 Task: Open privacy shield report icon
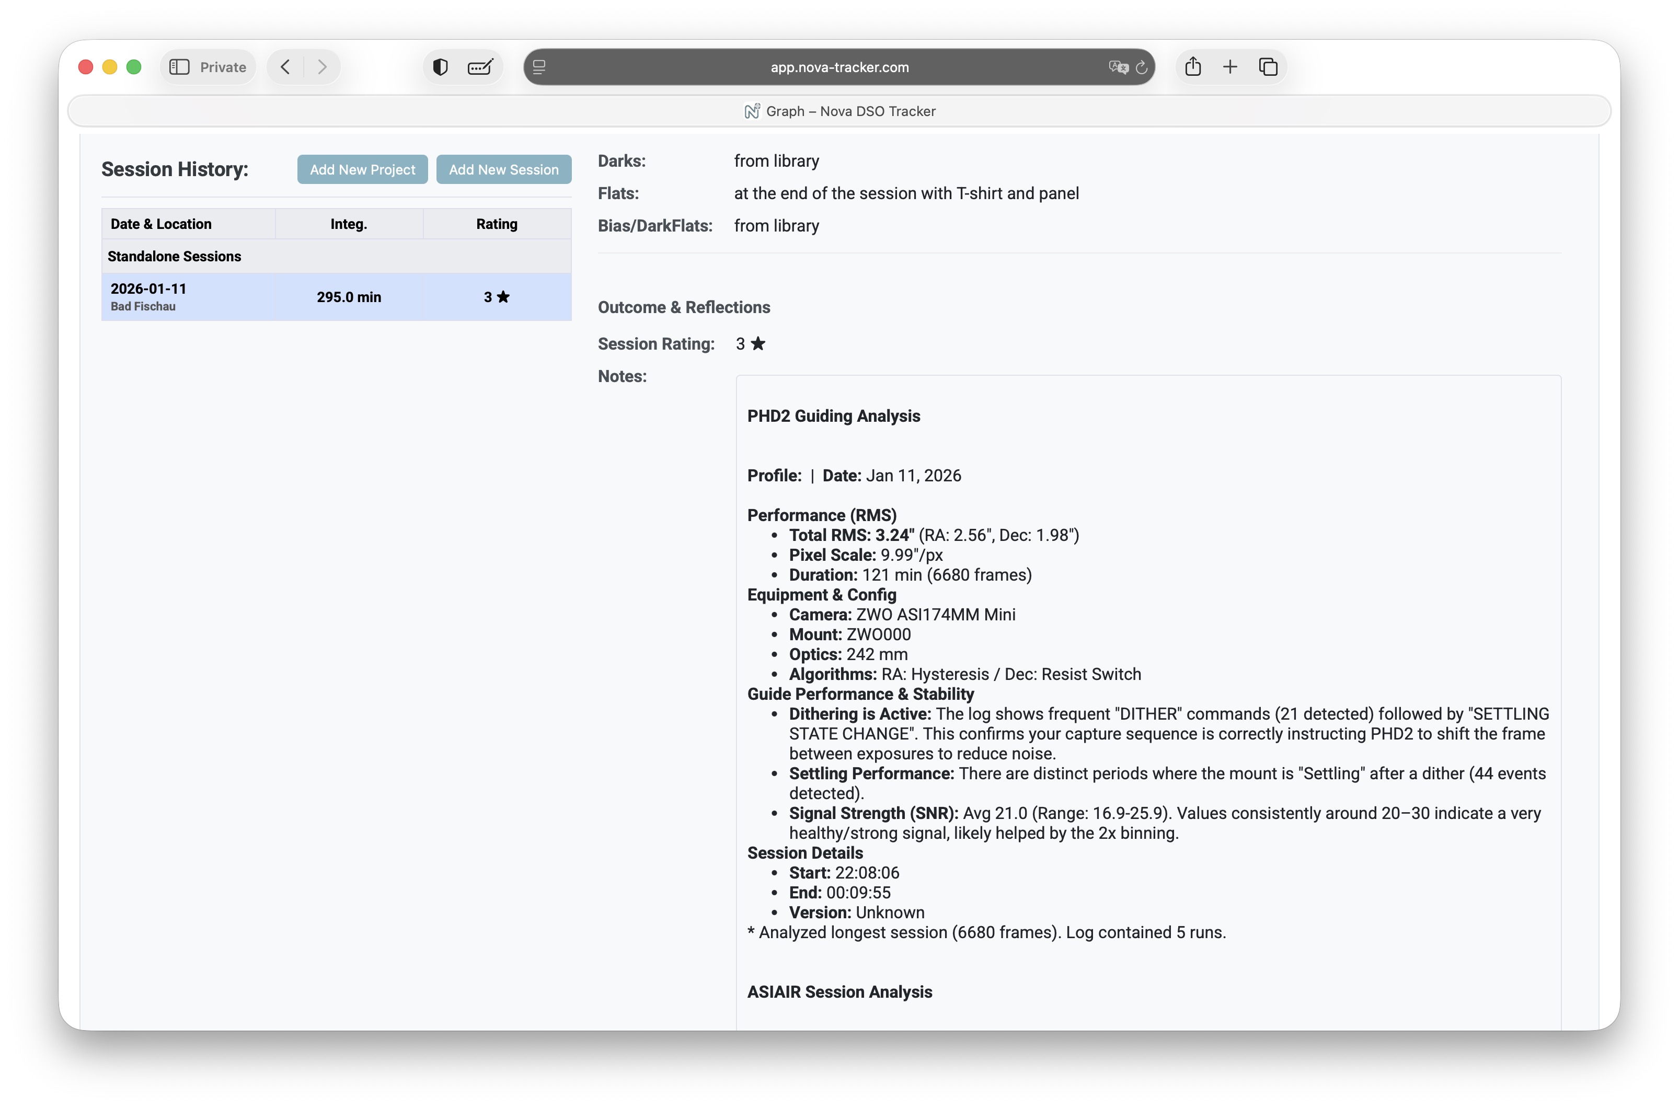point(440,67)
